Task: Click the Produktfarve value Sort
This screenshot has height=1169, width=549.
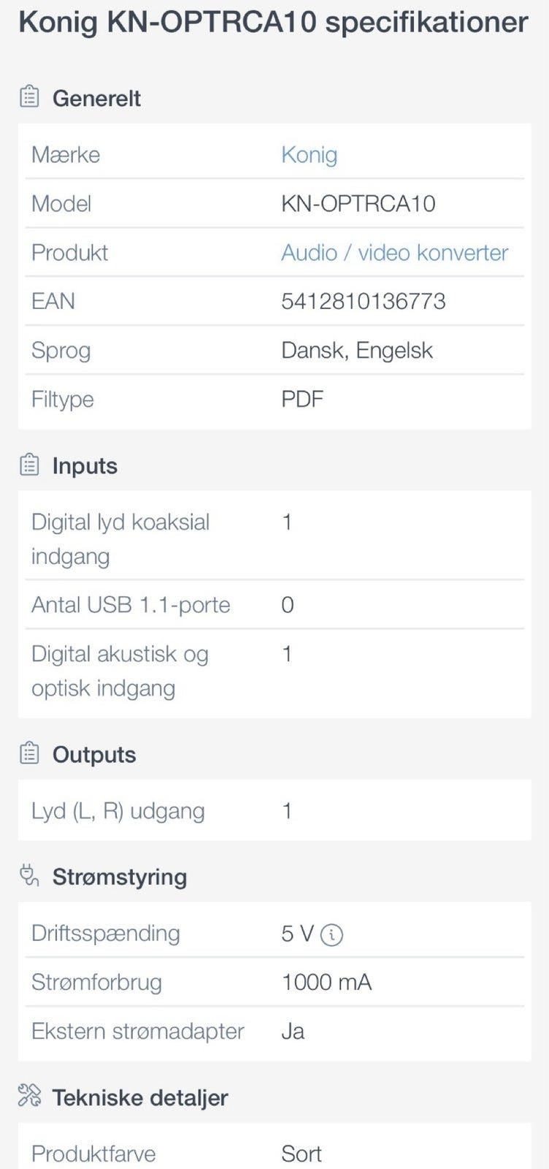Action: pos(301,1154)
